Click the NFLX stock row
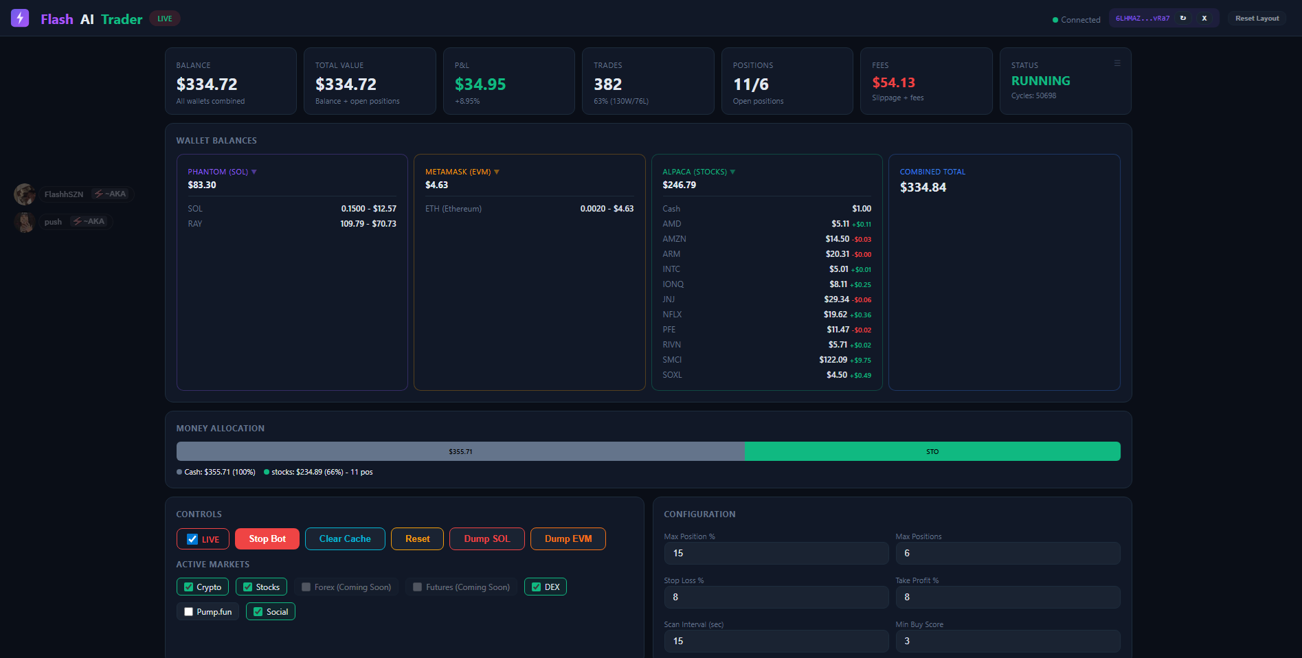The image size is (1302, 658). 767,315
